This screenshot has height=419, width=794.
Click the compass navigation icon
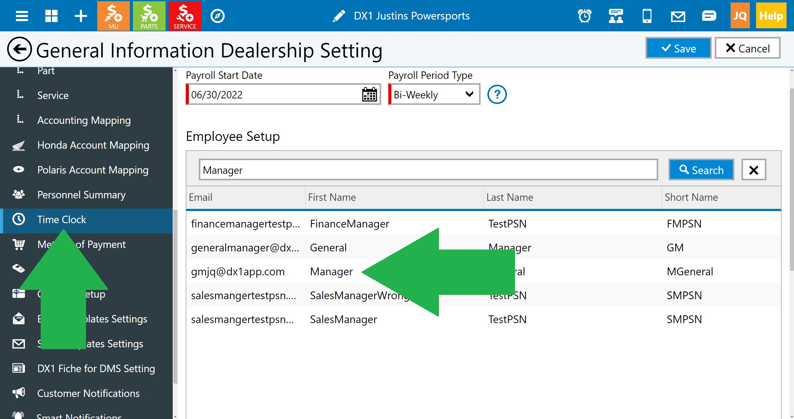click(217, 16)
